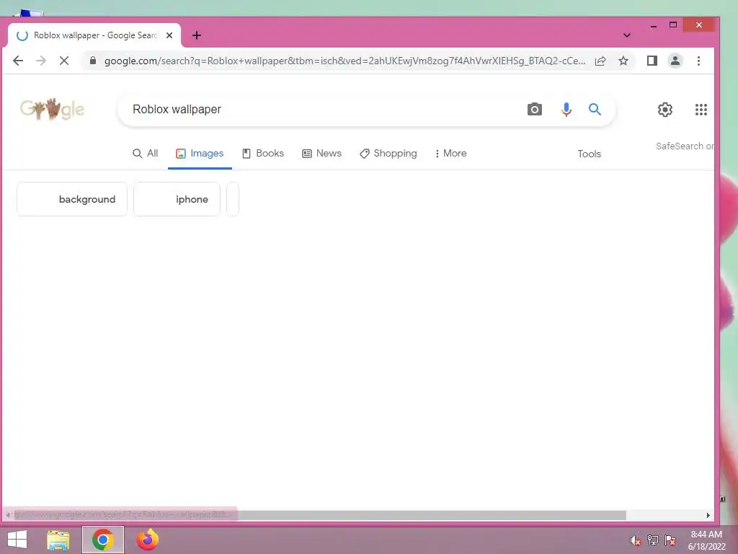Screen dimensions: 738x554
Task: Launch Firefox from the taskbar
Action: point(147,540)
